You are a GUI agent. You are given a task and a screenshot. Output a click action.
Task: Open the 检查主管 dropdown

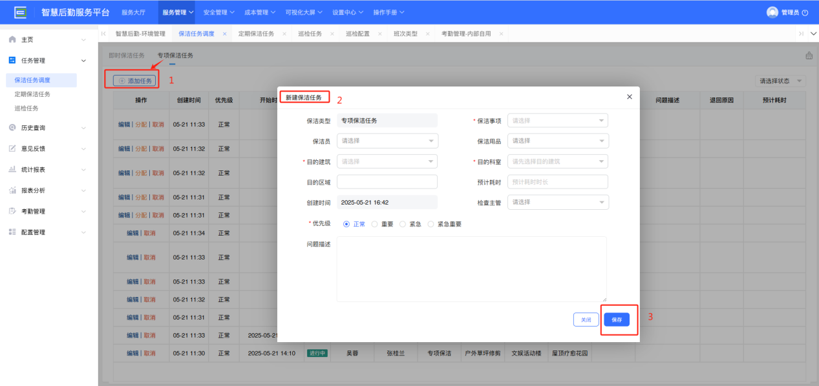coord(558,202)
